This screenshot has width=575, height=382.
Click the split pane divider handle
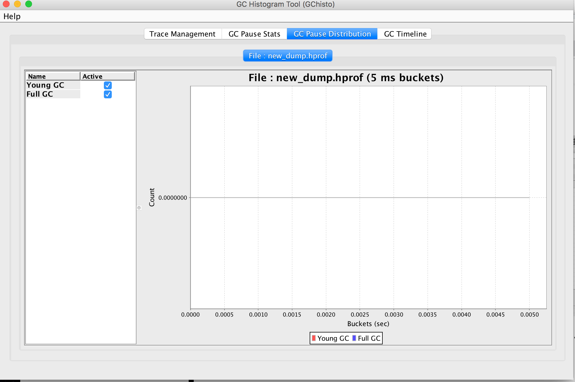139,208
